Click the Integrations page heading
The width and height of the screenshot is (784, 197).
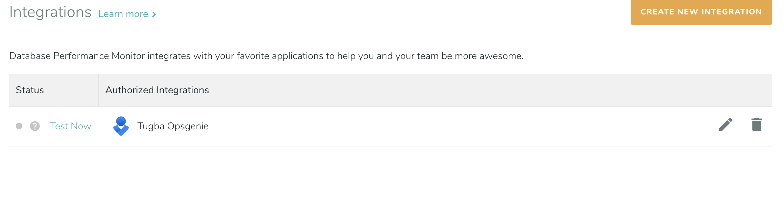pos(50,12)
